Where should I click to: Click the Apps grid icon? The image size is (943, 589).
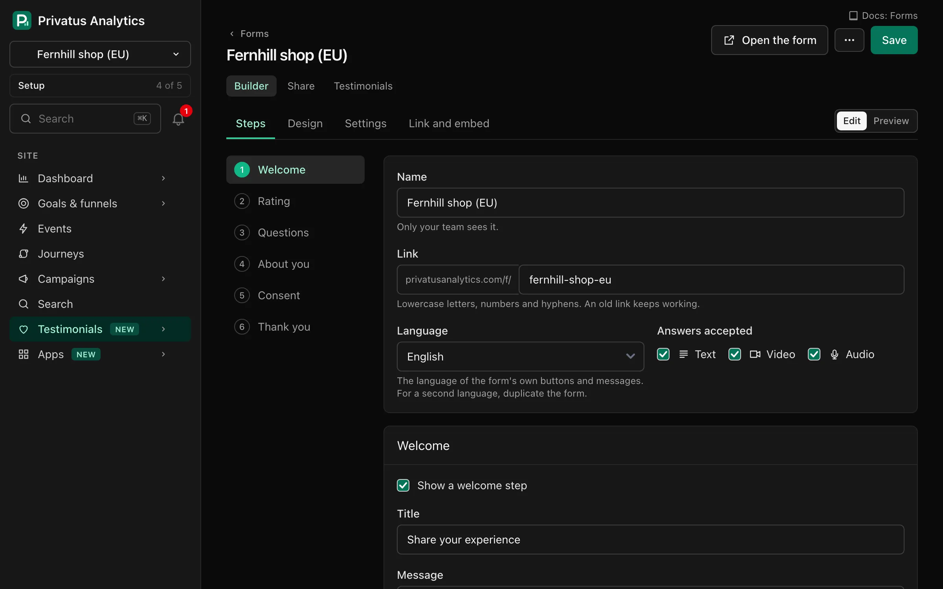click(x=24, y=354)
